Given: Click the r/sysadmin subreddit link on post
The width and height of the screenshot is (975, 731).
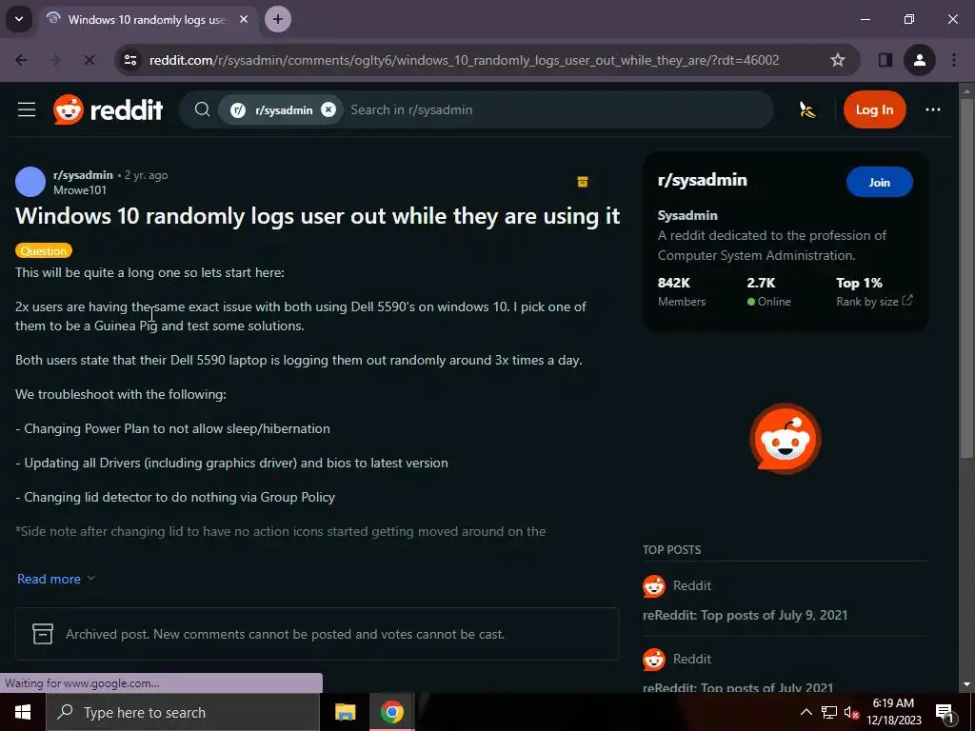Looking at the screenshot, I should [x=84, y=175].
